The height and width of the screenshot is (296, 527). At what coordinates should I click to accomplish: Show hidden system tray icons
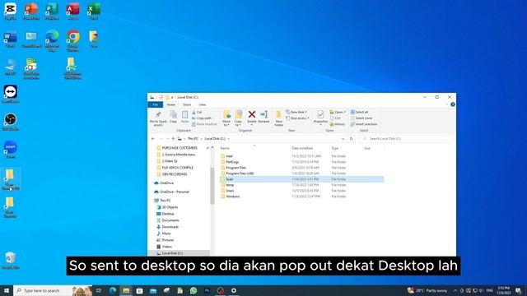point(455,290)
